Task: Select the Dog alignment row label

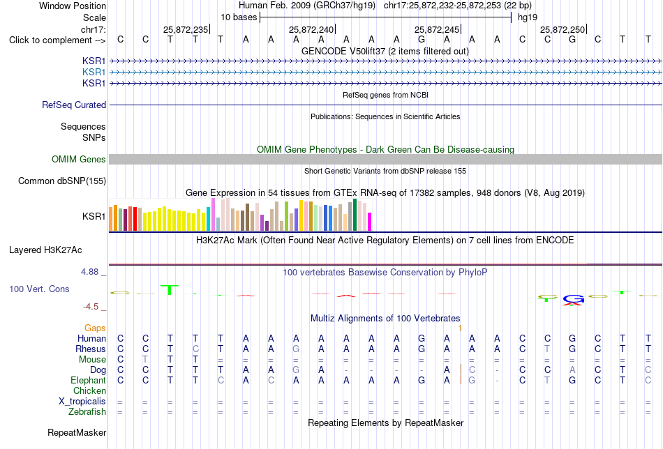Action: pos(98,370)
